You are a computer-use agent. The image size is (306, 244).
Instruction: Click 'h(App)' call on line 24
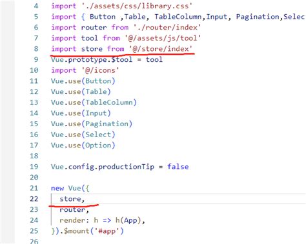128,221
